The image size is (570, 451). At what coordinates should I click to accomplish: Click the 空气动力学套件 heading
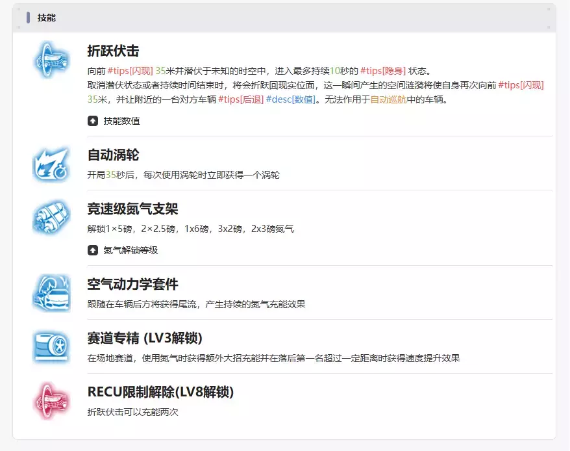(132, 284)
